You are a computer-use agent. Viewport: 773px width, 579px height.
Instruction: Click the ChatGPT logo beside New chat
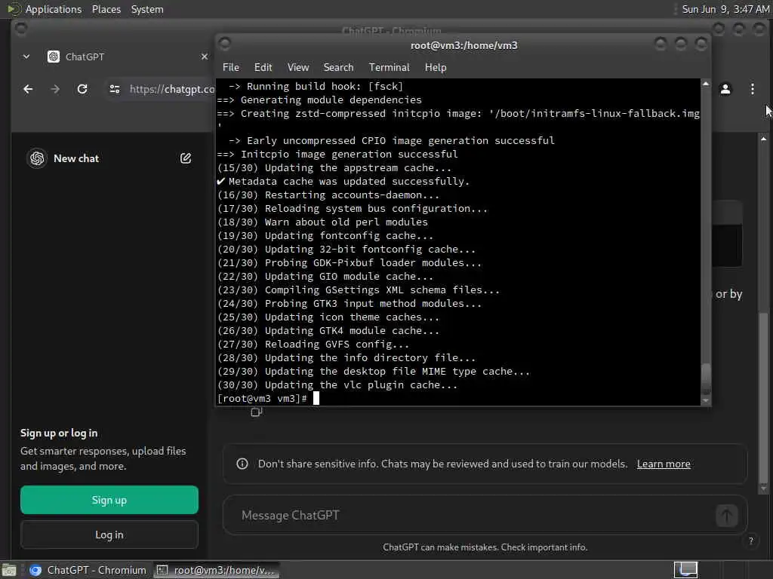click(x=37, y=158)
